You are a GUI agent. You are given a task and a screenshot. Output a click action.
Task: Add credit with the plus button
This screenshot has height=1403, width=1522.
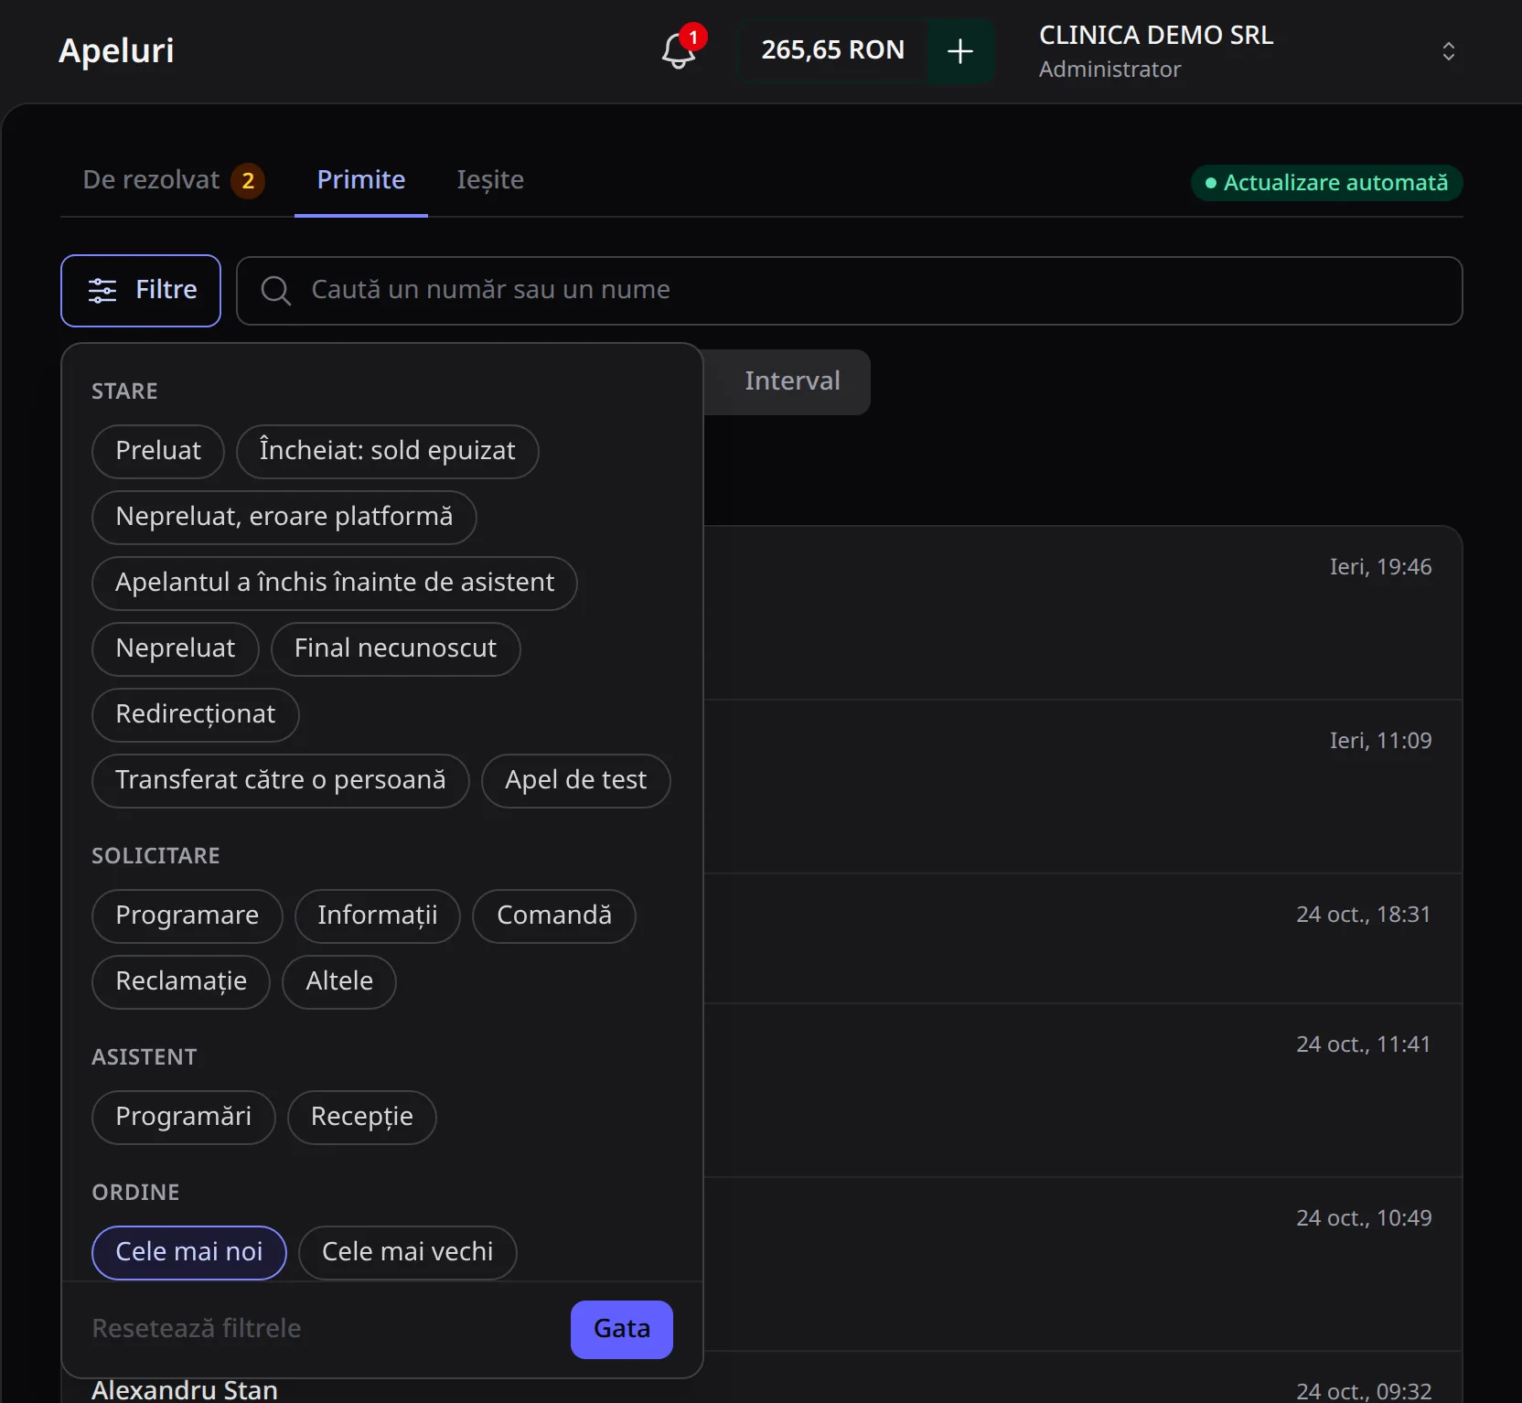(x=959, y=51)
